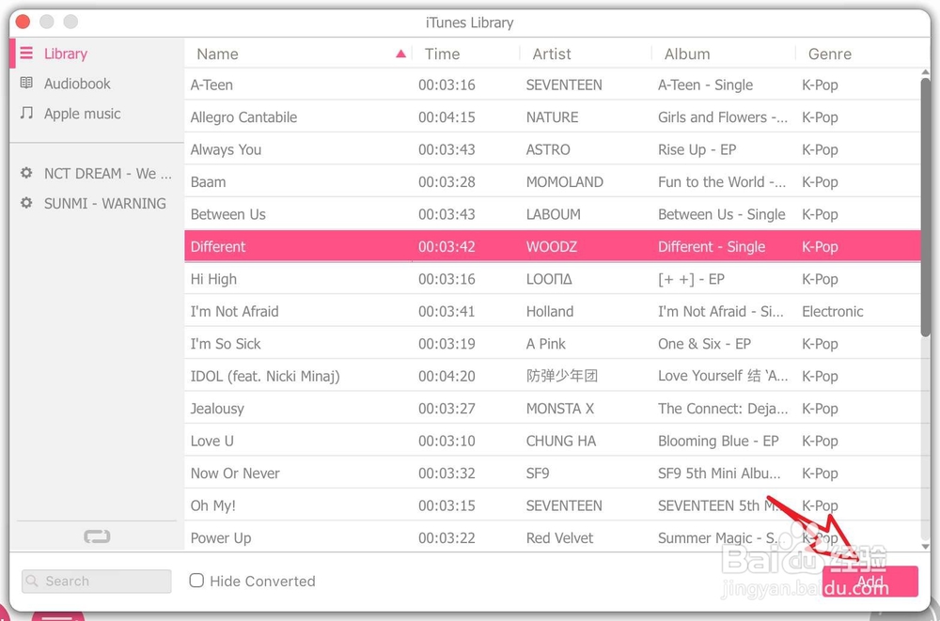Click artist Red Velvet
The height and width of the screenshot is (621, 940).
(x=560, y=537)
